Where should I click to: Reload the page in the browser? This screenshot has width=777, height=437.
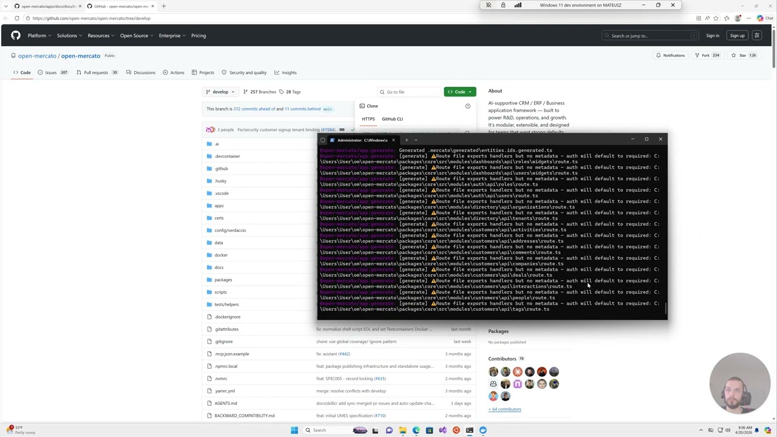[16, 18]
